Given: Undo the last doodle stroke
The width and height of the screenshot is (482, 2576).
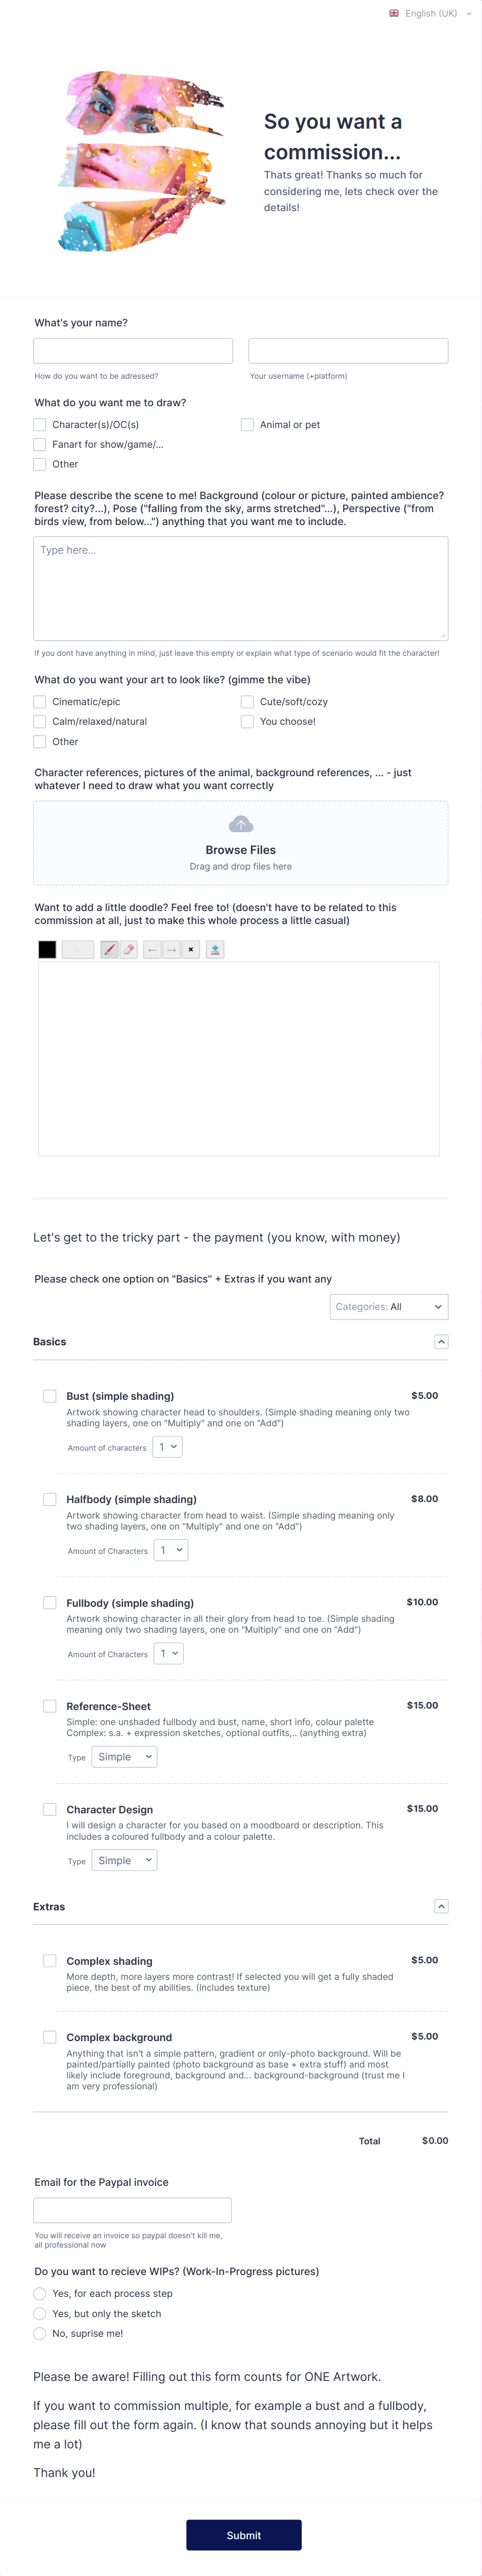Looking at the screenshot, I should tap(152, 949).
